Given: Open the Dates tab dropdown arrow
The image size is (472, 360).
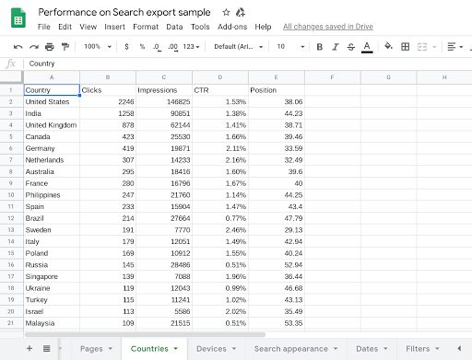Looking at the screenshot, I should coord(385,349).
